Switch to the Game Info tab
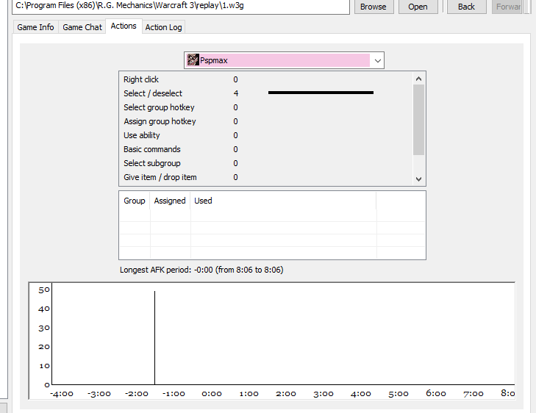This screenshot has height=413, width=536. click(x=35, y=27)
